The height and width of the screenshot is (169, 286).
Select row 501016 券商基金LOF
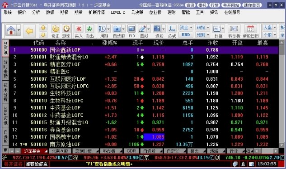pyautogui.click(x=144, y=130)
